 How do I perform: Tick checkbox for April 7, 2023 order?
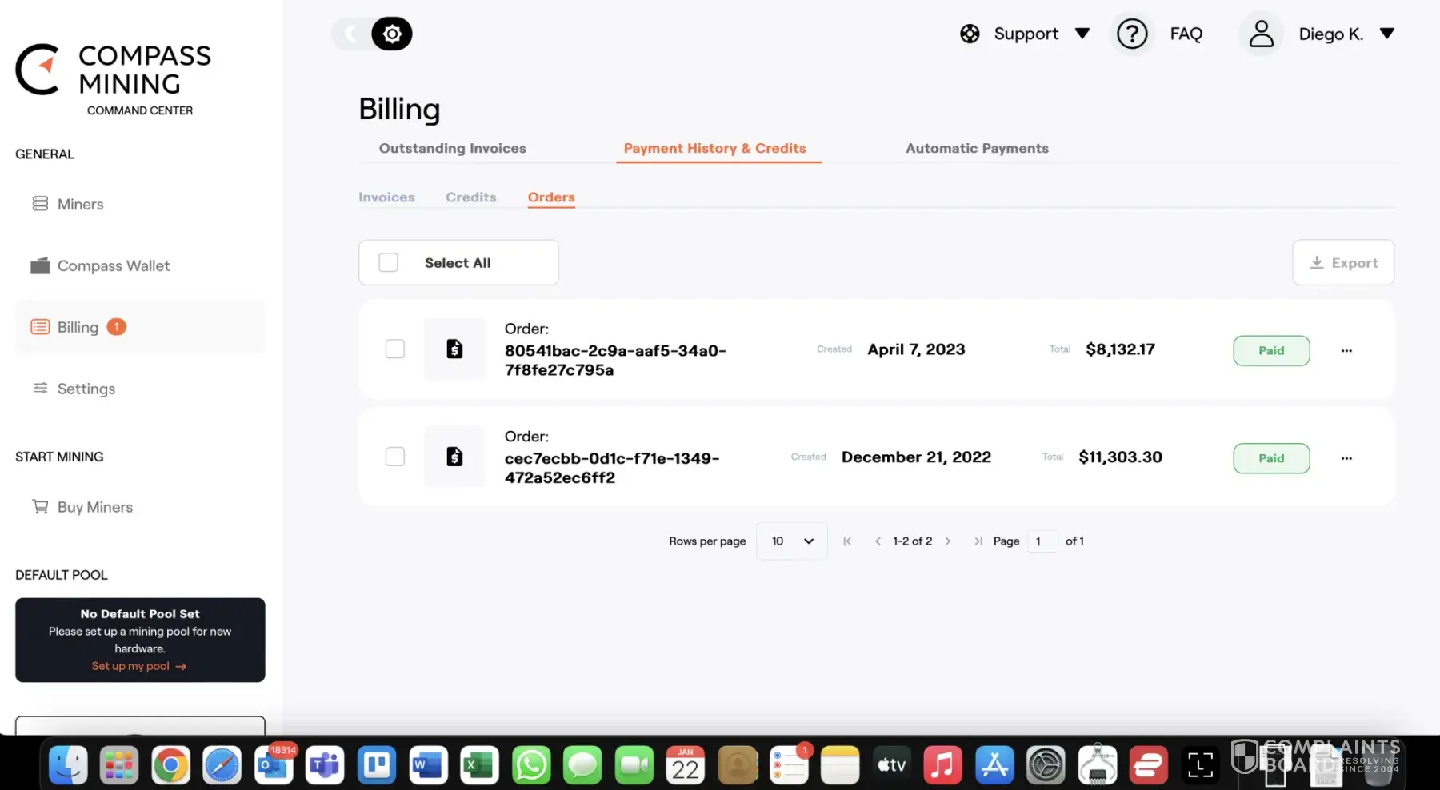pos(395,349)
